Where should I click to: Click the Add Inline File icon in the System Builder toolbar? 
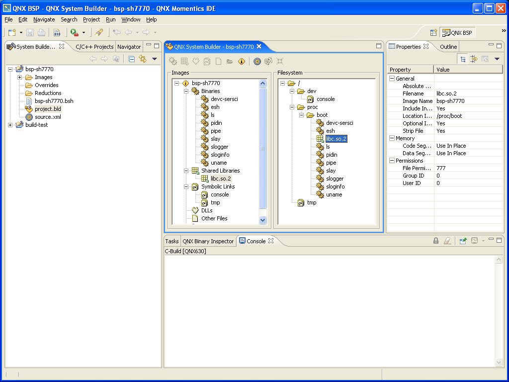point(218,61)
